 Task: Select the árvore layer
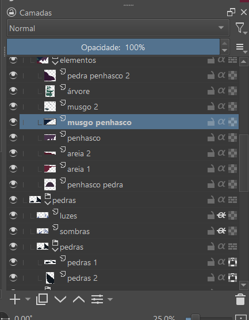[129, 91]
